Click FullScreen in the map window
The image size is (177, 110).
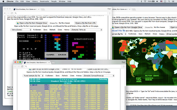tap(132, 34)
